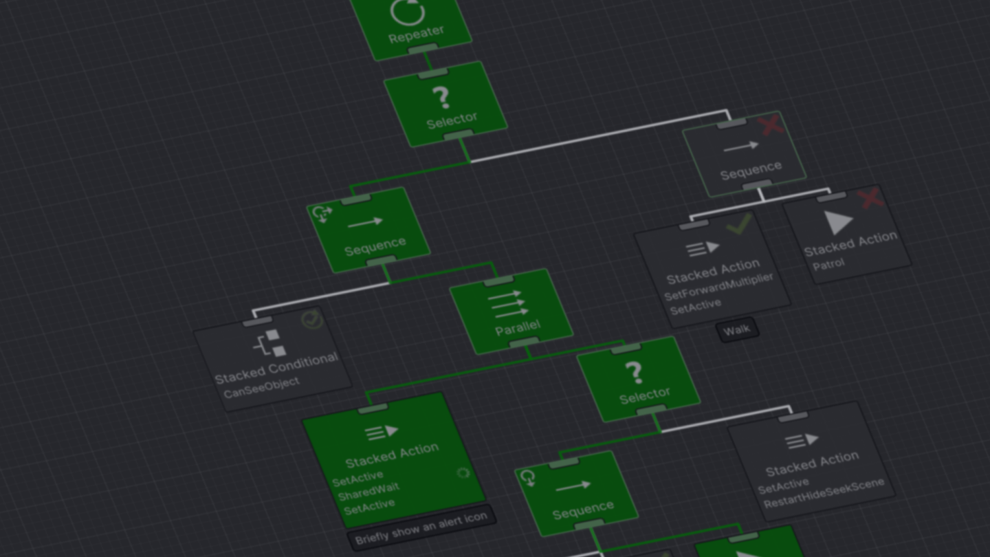
Task: Click the arrow icon on gray Sequence node
Action: pyautogui.click(x=741, y=146)
